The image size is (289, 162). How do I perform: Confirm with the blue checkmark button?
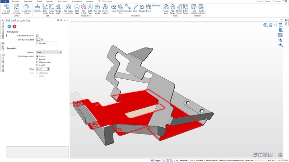(x=9, y=26)
